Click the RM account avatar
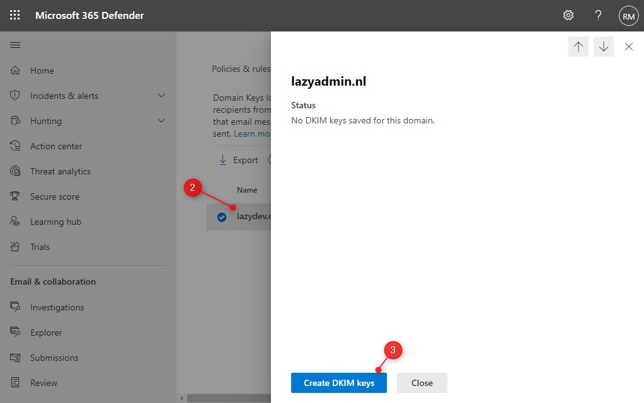The width and height of the screenshot is (644, 403). click(628, 16)
